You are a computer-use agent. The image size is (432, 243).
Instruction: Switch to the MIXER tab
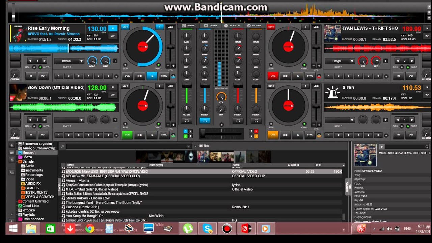point(188,25)
